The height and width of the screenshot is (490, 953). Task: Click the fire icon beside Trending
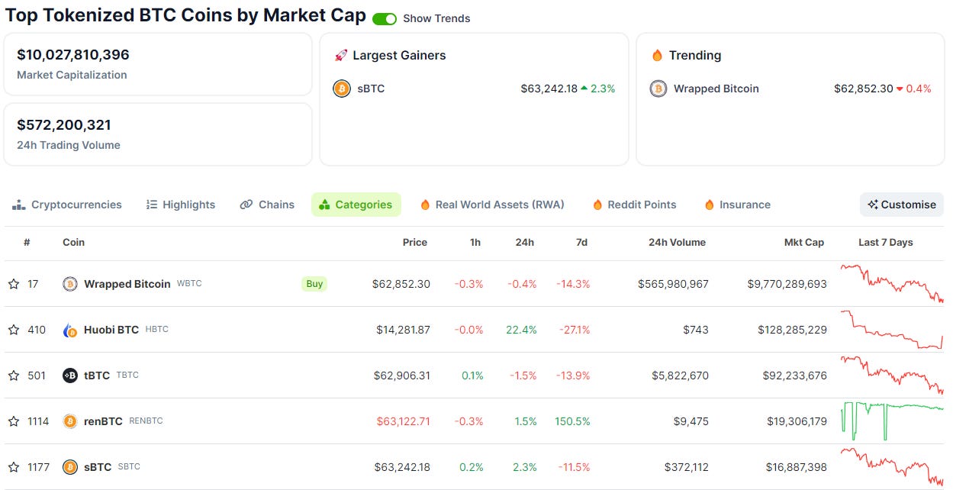pos(658,55)
